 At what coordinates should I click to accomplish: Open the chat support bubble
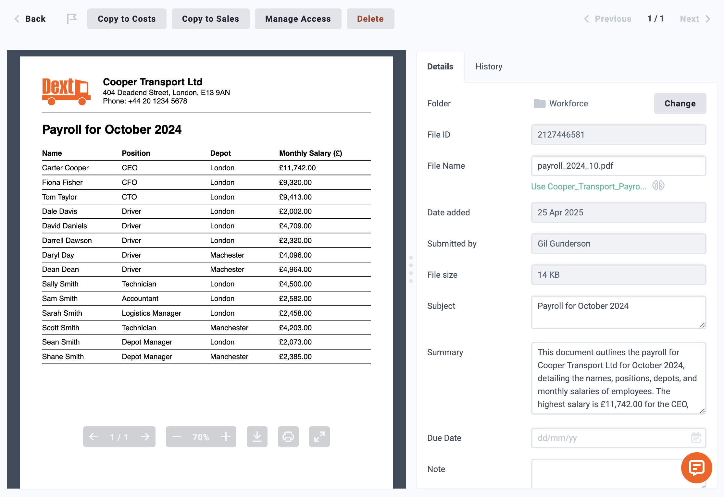[696, 468]
